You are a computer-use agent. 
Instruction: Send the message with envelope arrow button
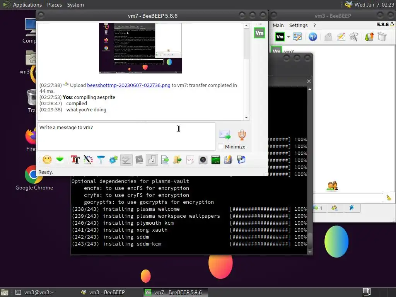[225, 135]
